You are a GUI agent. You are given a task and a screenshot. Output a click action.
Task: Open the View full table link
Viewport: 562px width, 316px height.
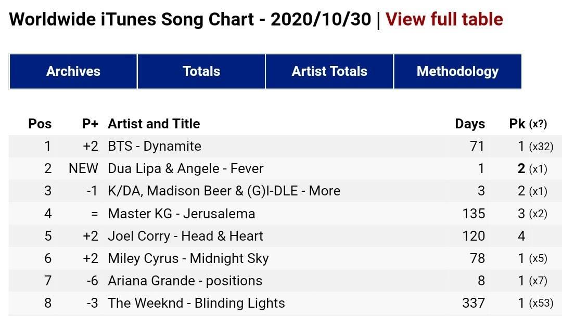[x=444, y=19]
